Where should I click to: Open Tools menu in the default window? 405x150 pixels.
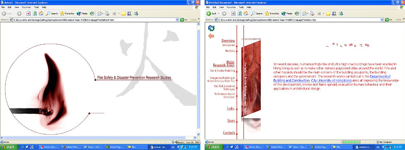36,7
